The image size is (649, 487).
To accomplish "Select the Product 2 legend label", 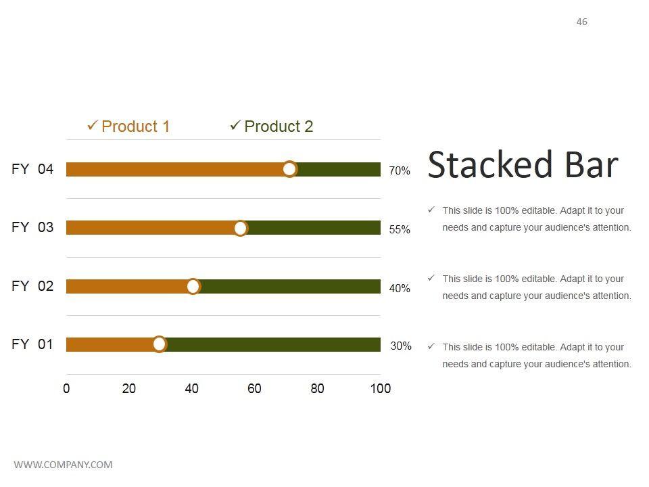I will click(279, 126).
